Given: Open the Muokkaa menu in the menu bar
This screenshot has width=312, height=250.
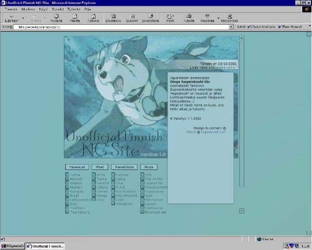Looking at the screenshot, I should [x=28, y=9].
